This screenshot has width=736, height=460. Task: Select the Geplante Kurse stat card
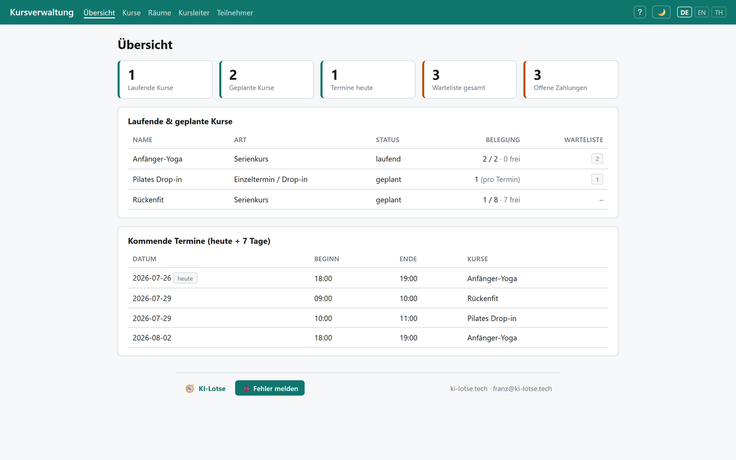pos(267,79)
